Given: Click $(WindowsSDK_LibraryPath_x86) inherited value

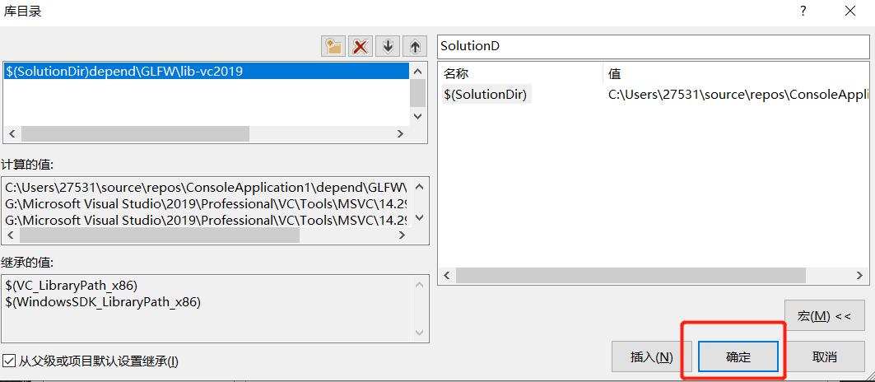Looking at the screenshot, I should pos(103,302).
